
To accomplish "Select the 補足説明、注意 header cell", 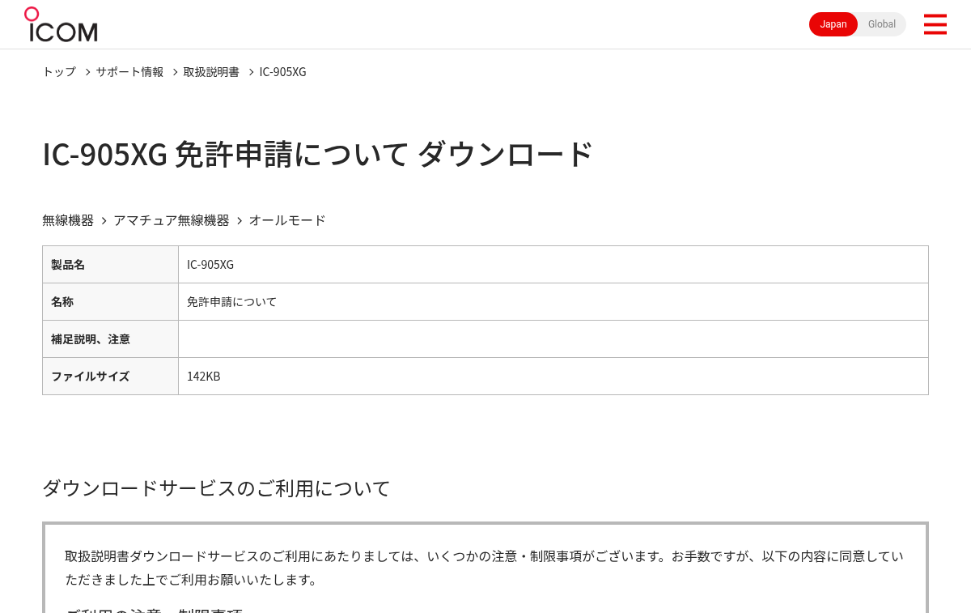I will click(110, 339).
